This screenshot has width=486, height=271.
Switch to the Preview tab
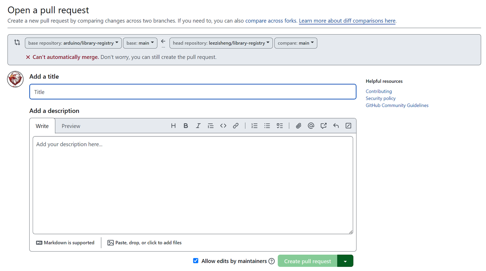tap(71, 126)
